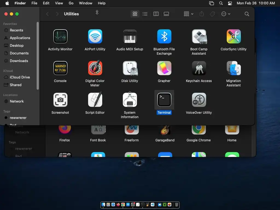Switch to column view
This screenshot has height=210, width=280.
coord(156,14)
